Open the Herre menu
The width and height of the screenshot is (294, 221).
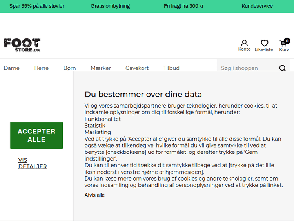[x=42, y=68]
